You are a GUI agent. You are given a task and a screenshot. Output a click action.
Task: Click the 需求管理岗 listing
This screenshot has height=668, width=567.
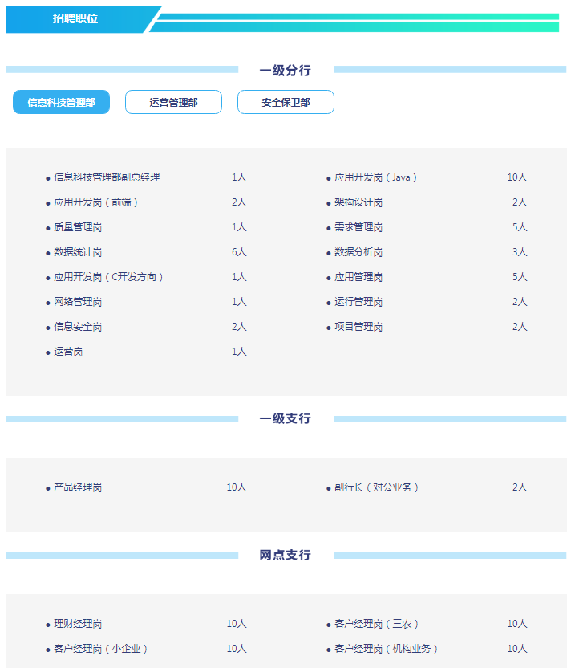tap(358, 227)
